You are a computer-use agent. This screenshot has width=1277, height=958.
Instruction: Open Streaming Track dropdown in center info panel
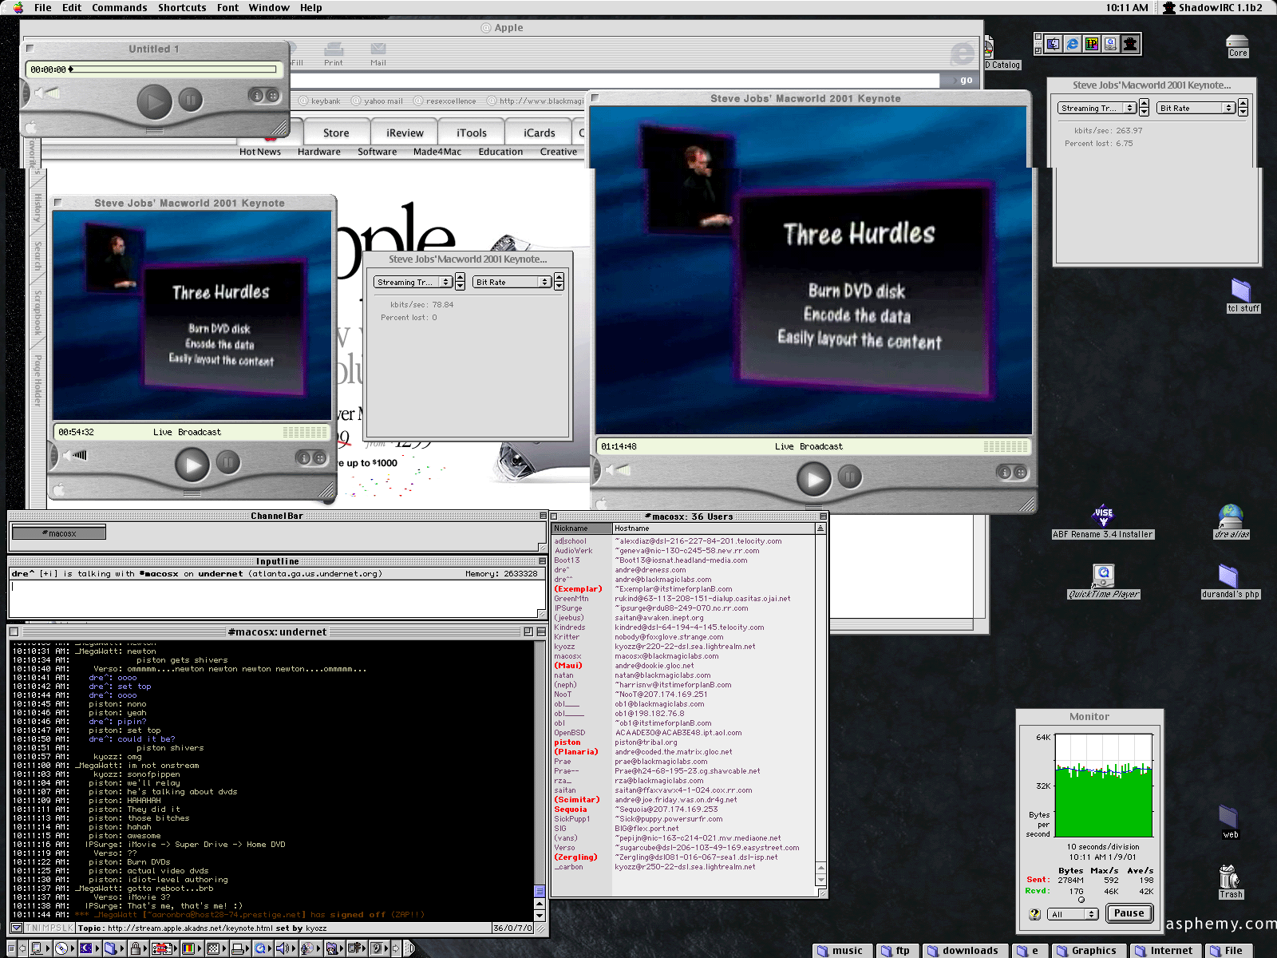413,282
